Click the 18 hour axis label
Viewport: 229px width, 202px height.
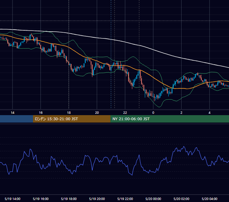[69, 113]
